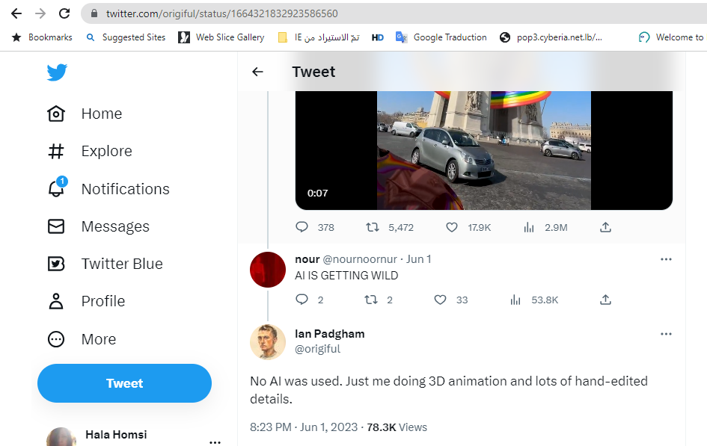Open Ian Padgham's @origiful profile link
The height and width of the screenshot is (446, 707).
click(317, 349)
